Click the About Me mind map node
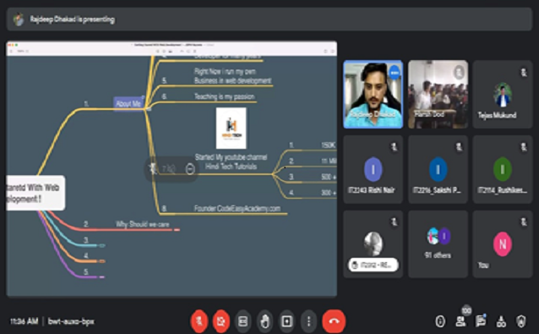539x334 pixels. pos(128,103)
